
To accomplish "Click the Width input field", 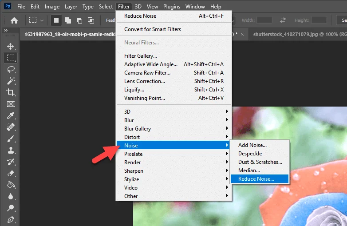I will point(264,20).
